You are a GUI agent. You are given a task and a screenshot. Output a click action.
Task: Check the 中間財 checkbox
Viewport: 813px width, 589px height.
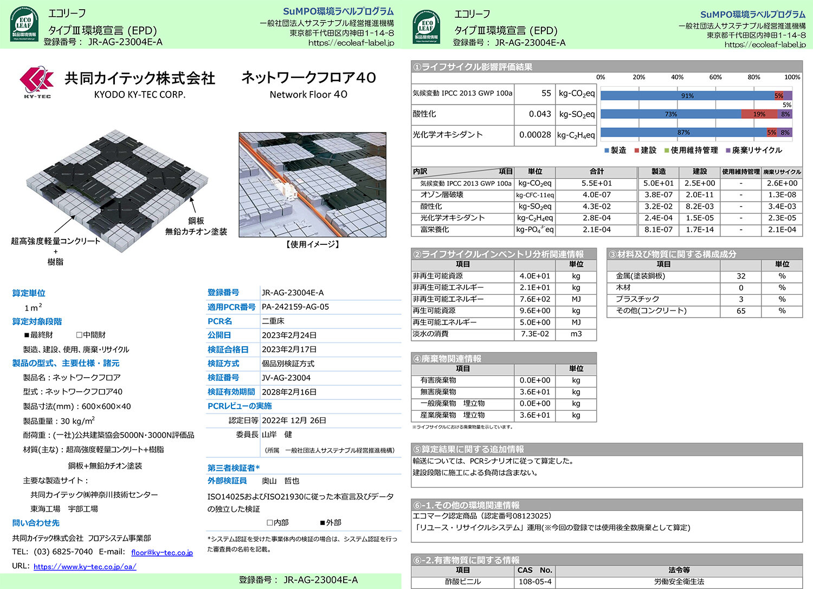79,335
